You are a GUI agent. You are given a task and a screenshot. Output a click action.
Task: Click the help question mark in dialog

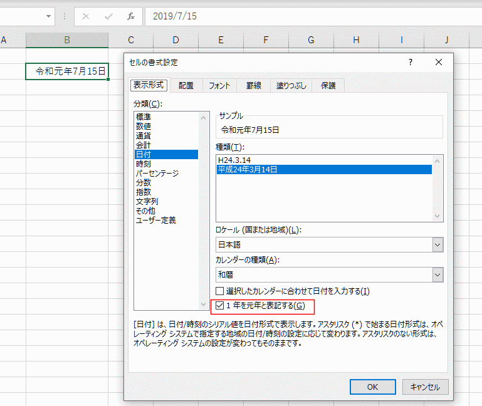[411, 62]
